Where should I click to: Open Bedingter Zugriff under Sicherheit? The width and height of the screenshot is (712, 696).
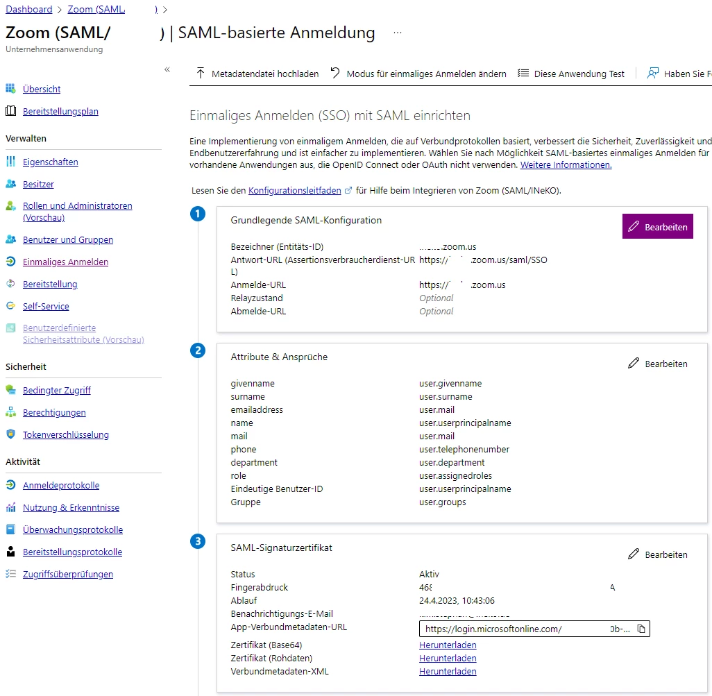(x=57, y=391)
